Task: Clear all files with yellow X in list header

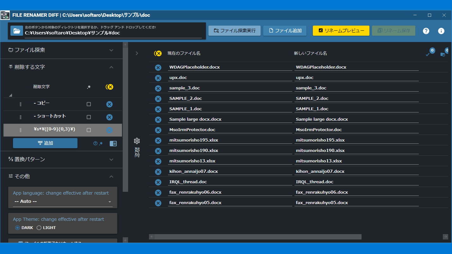Action: click(x=158, y=53)
